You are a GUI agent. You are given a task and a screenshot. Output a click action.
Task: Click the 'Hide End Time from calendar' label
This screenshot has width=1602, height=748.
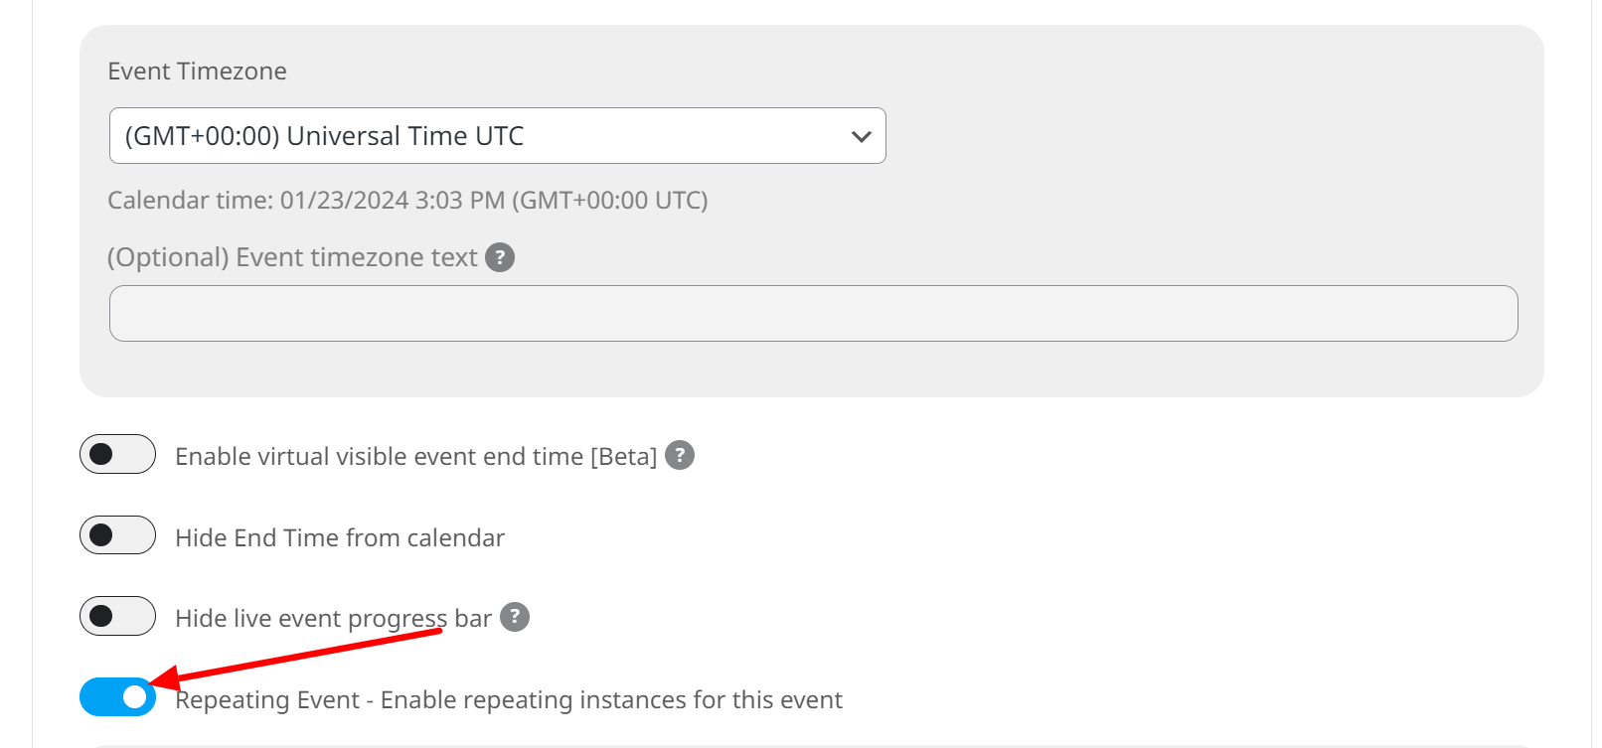340,537
